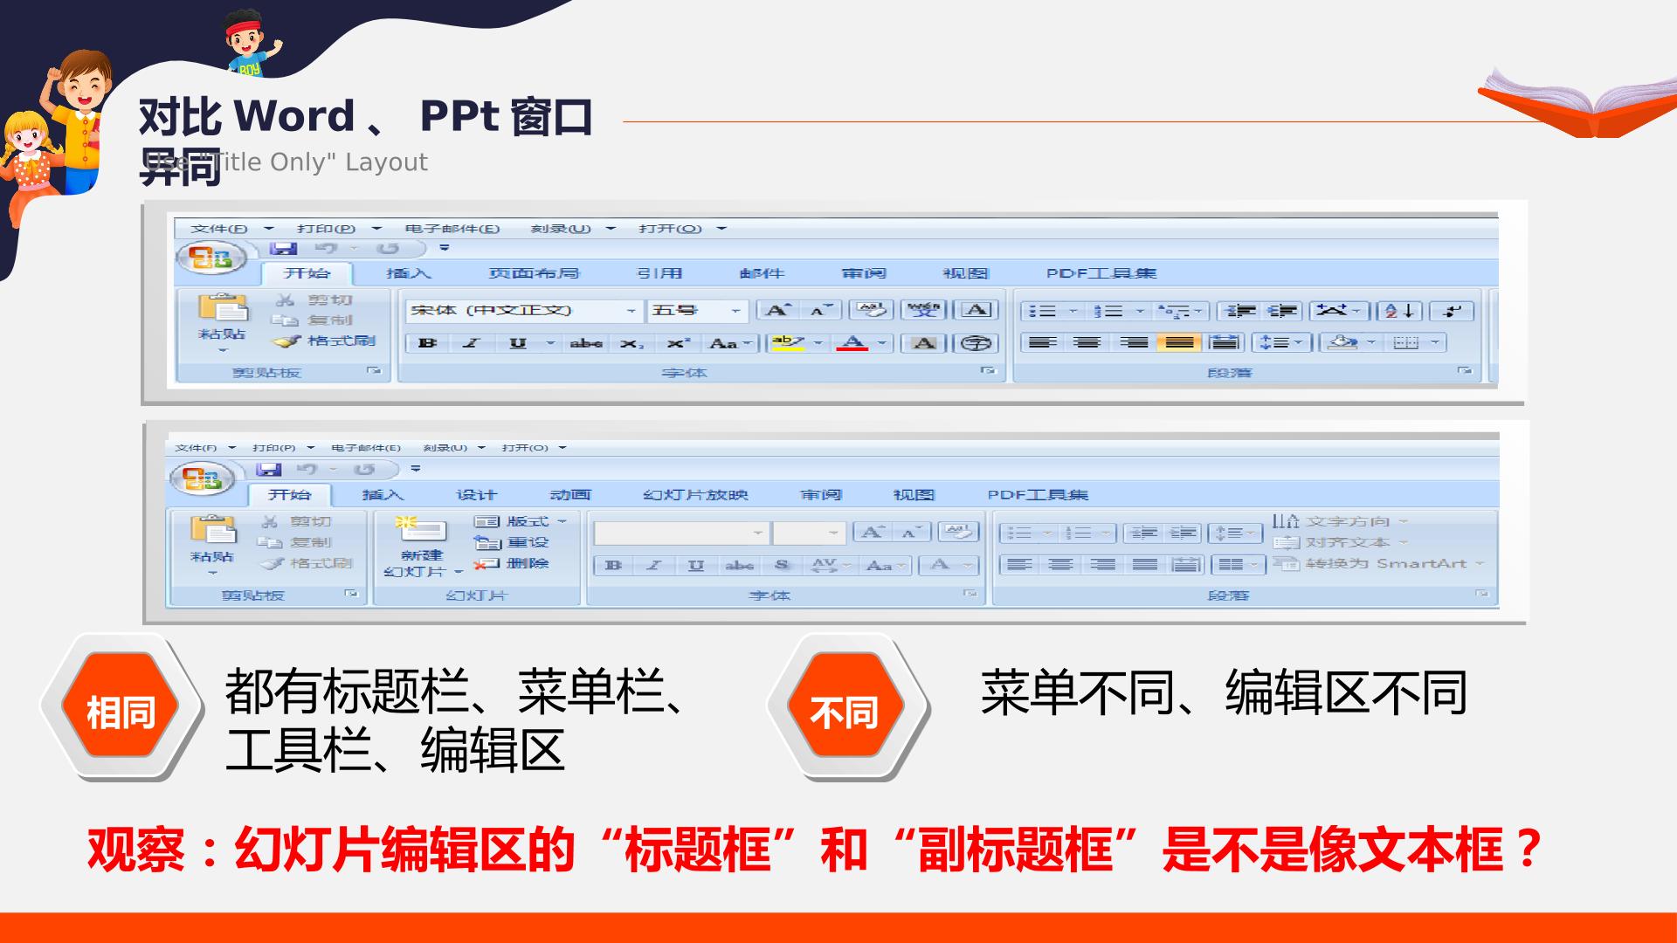Switch to the 页面布局 tab

(x=534, y=273)
